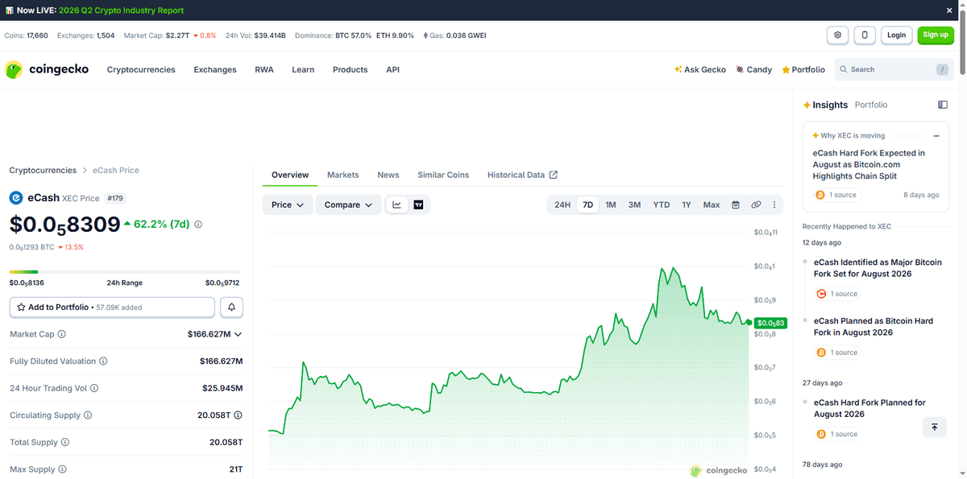Select 1M chart range
The height and width of the screenshot is (479, 967).
click(x=611, y=205)
